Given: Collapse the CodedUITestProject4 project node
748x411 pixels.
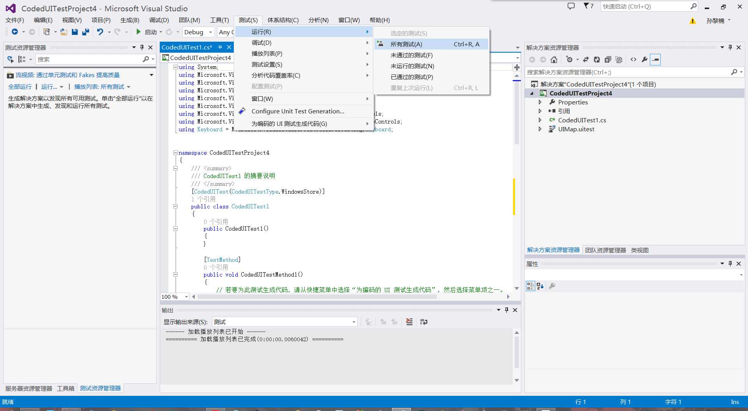Looking at the screenshot, I should point(532,93).
